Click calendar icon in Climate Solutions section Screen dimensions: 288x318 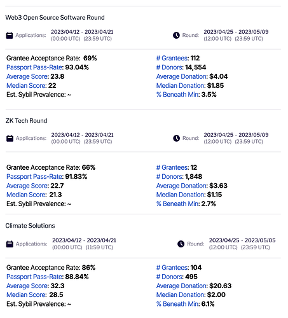(x=10, y=244)
